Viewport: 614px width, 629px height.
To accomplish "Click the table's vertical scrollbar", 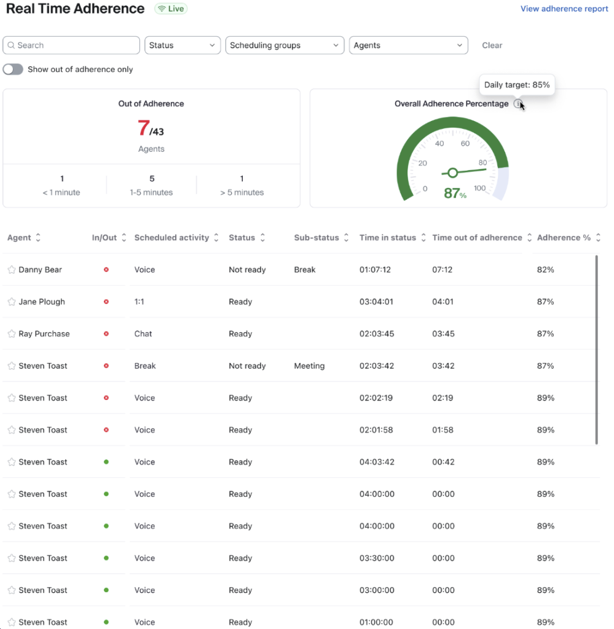I will (x=596, y=349).
